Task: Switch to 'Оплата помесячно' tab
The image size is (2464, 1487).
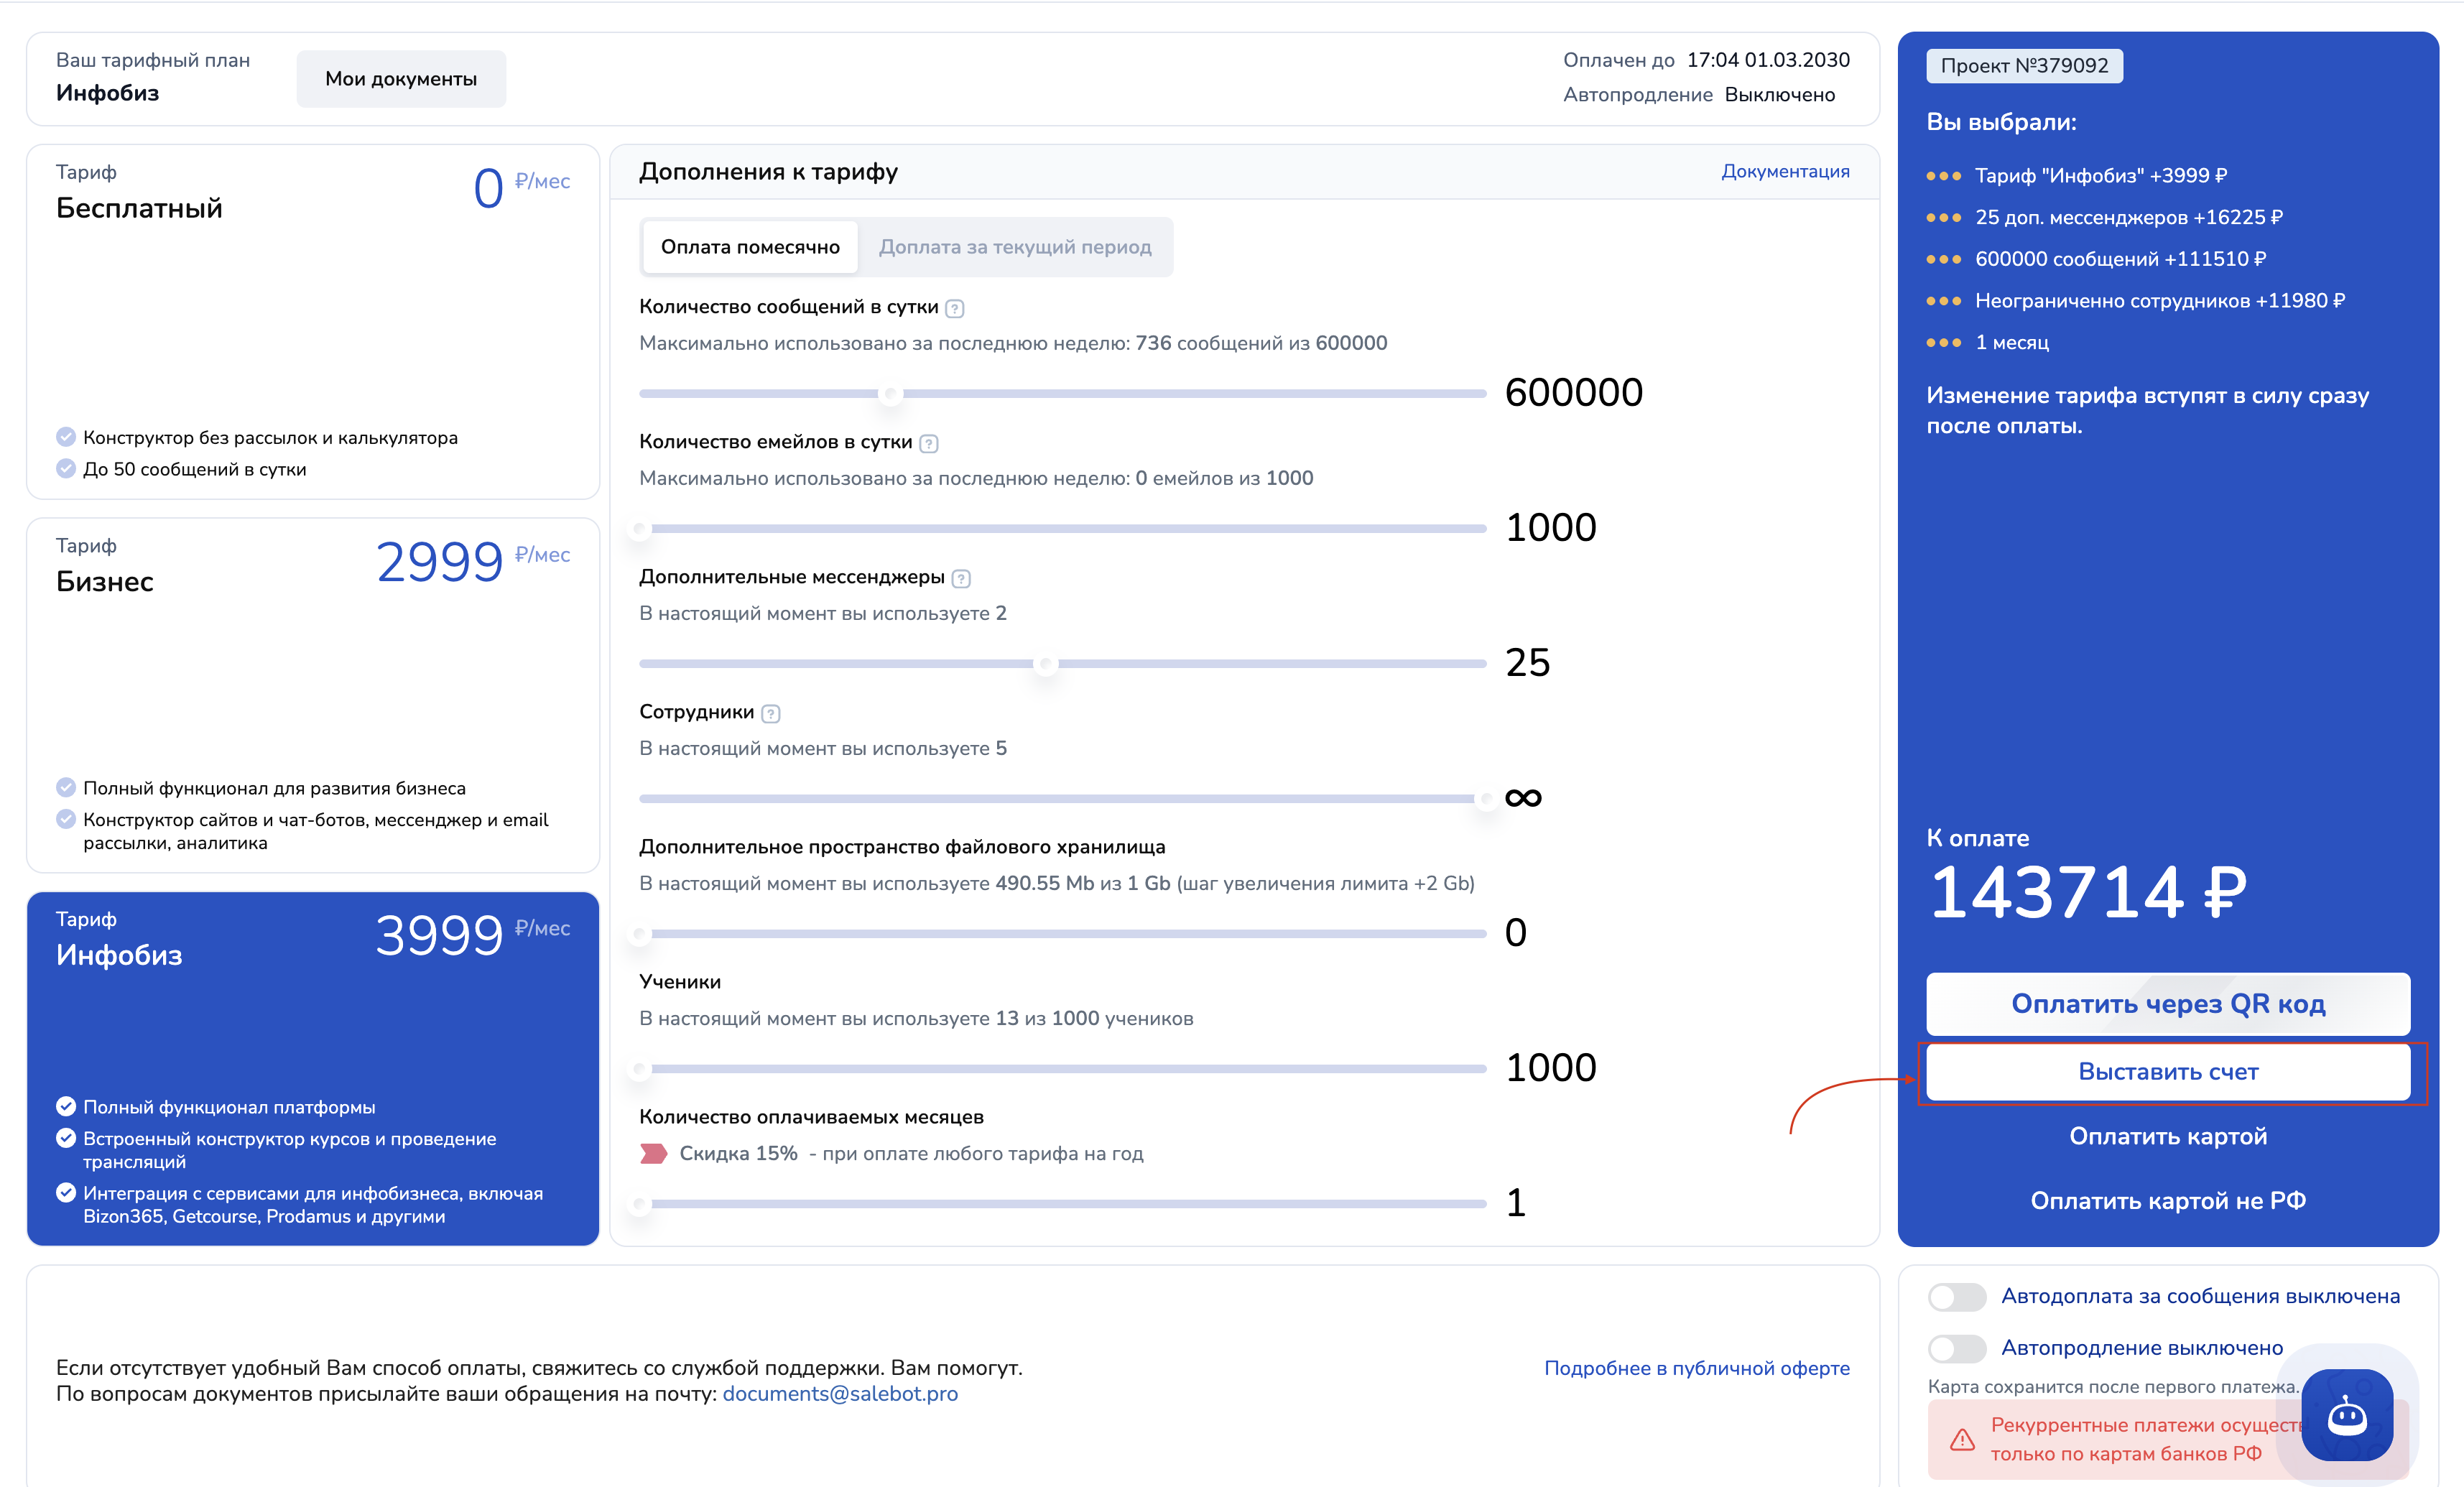Action: click(749, 247)
